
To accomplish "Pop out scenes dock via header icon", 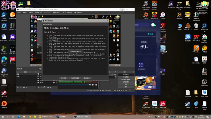I will 35,72.
